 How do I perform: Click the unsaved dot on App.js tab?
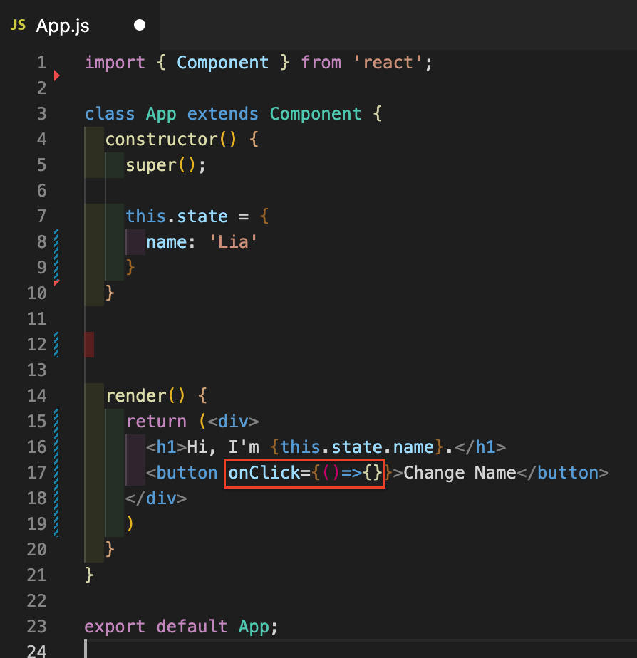tap(140, 25)
